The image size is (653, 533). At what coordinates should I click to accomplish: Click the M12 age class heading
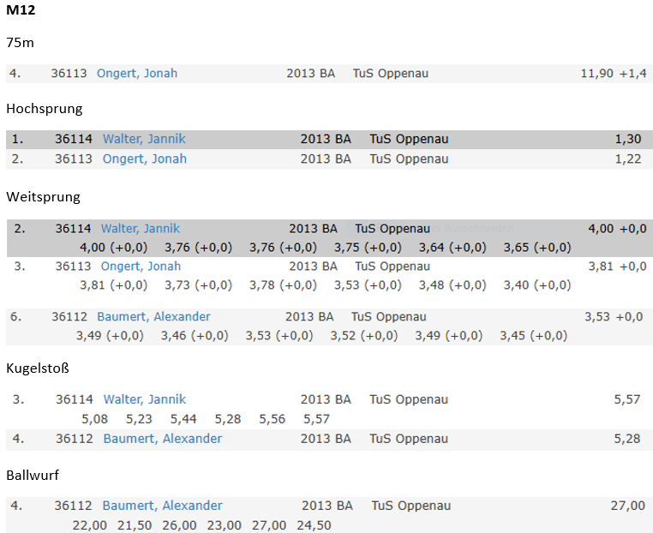point(21,10)
